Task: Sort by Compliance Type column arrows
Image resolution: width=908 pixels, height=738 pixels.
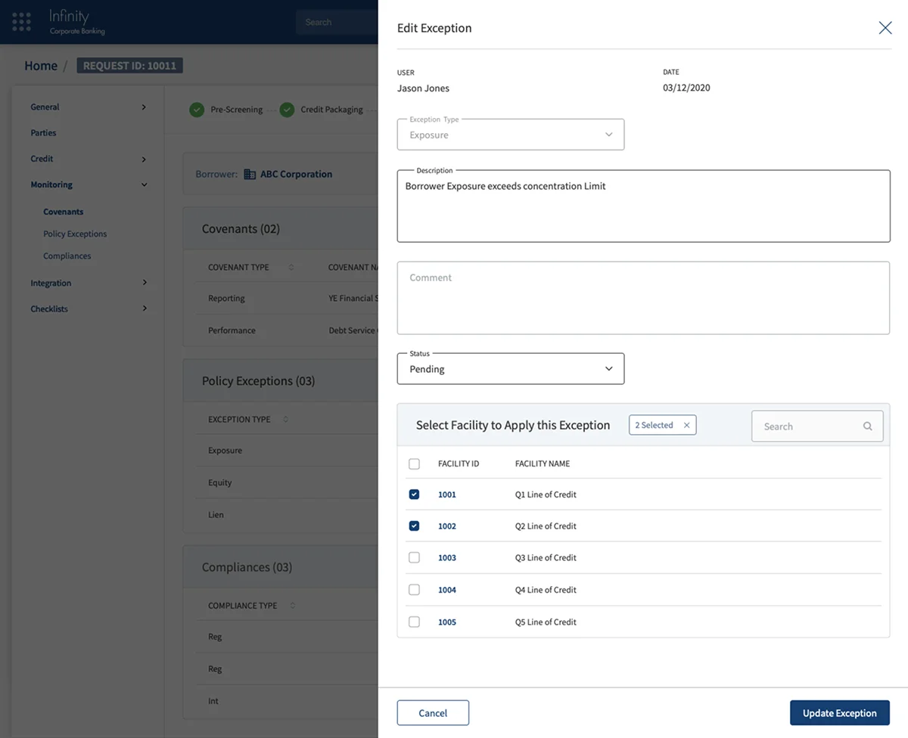Action: tap(293, 606)
